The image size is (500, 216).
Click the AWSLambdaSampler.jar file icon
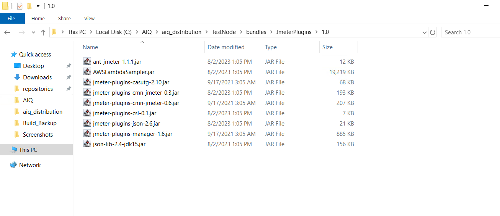coord(87,72)
